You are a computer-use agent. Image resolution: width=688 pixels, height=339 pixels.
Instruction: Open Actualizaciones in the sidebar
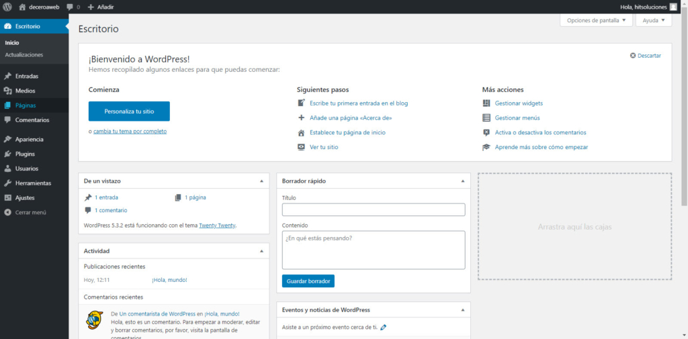24,55
